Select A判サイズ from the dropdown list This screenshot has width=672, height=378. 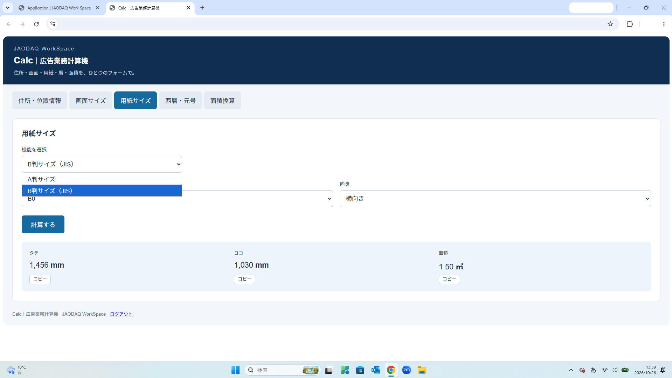102,179
